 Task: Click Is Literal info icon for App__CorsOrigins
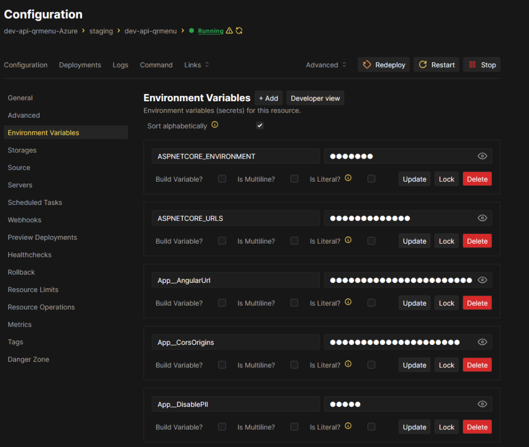click(x=348, y=364)
